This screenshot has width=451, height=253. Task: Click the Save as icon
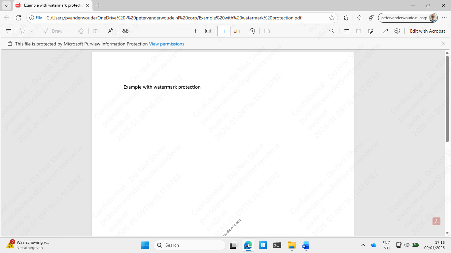pos(370,31)
